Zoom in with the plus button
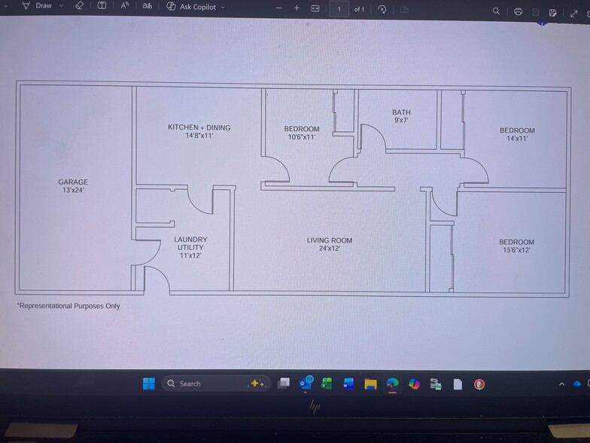This screenshot has height=443, width=590. (297, 8)
